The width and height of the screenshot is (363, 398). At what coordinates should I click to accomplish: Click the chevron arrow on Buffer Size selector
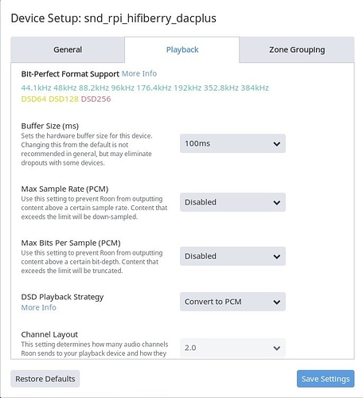tap(277, 144)
